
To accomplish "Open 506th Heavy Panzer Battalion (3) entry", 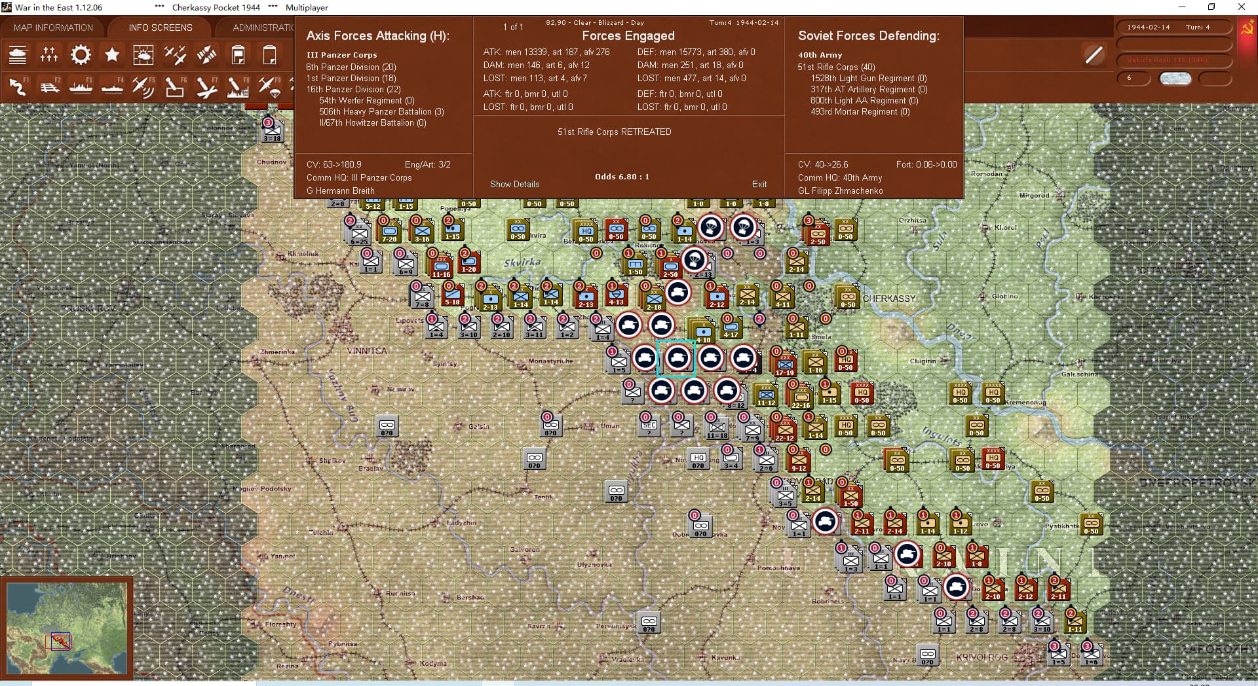I will pos(381,111).
